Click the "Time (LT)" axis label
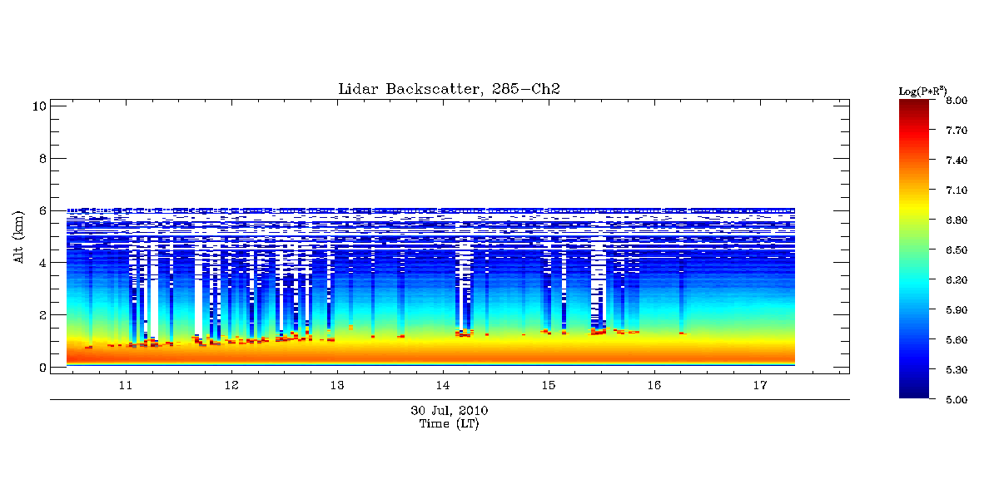Image resolution: width=999 pixels, height=499 pixels. click(x=449, y=424)
